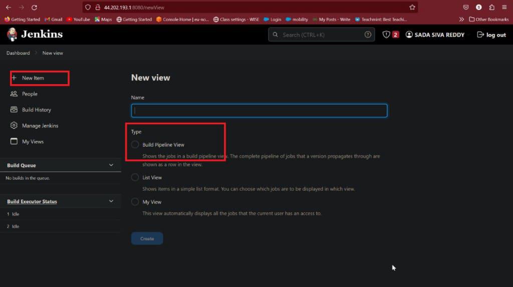Open Manage Jenkins in the sidebar

point(40,126)
